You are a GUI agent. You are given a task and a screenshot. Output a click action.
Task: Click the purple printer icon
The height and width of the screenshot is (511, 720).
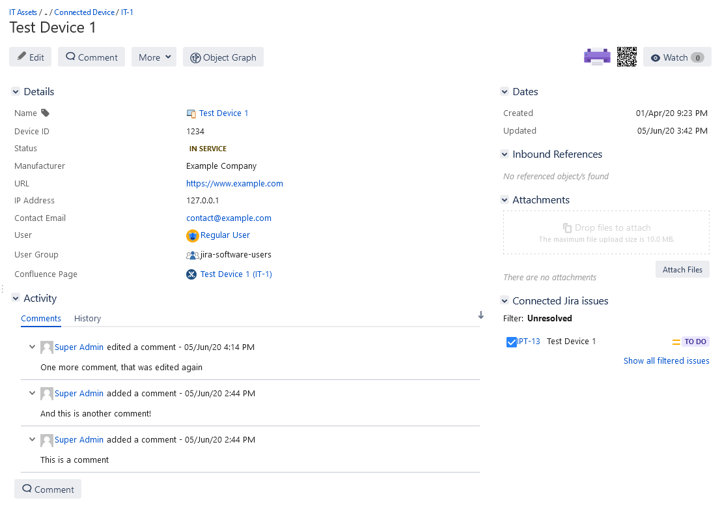(x=597, y=57)
